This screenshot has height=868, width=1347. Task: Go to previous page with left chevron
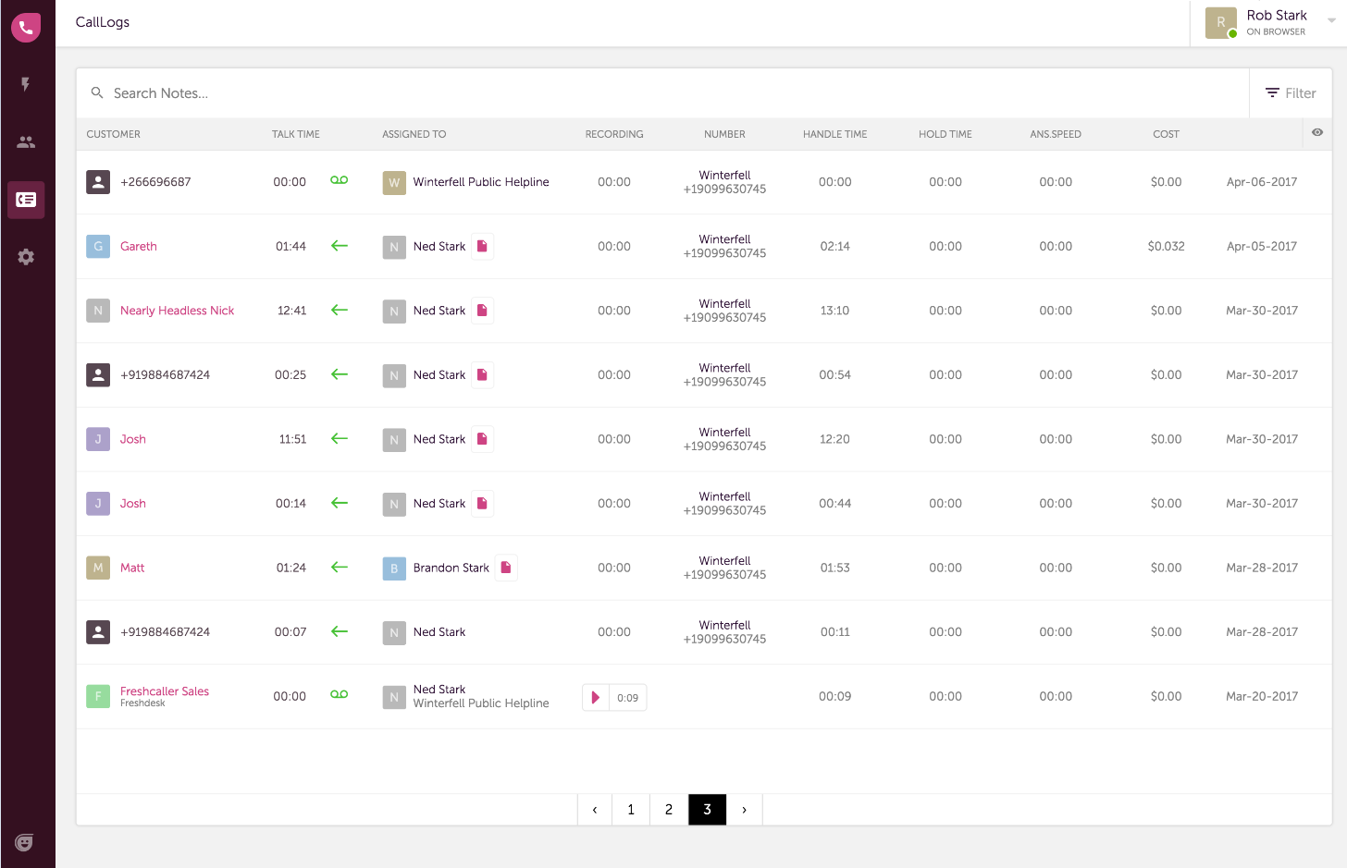595,810
